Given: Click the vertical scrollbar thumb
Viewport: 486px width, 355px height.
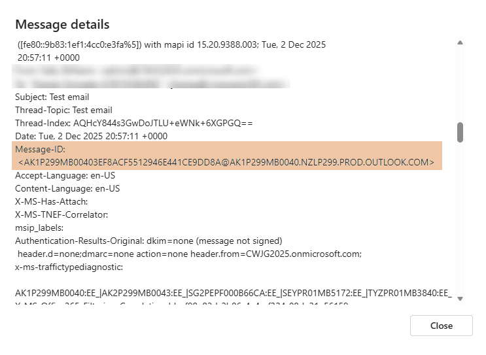Looking at the screenshot, I should tap(460, 131).
